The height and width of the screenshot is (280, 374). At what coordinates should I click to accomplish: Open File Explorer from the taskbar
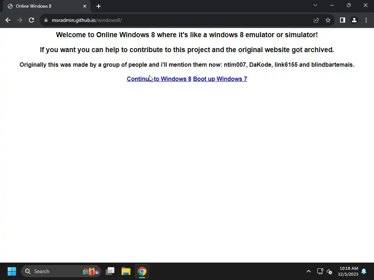coord(126,271)
